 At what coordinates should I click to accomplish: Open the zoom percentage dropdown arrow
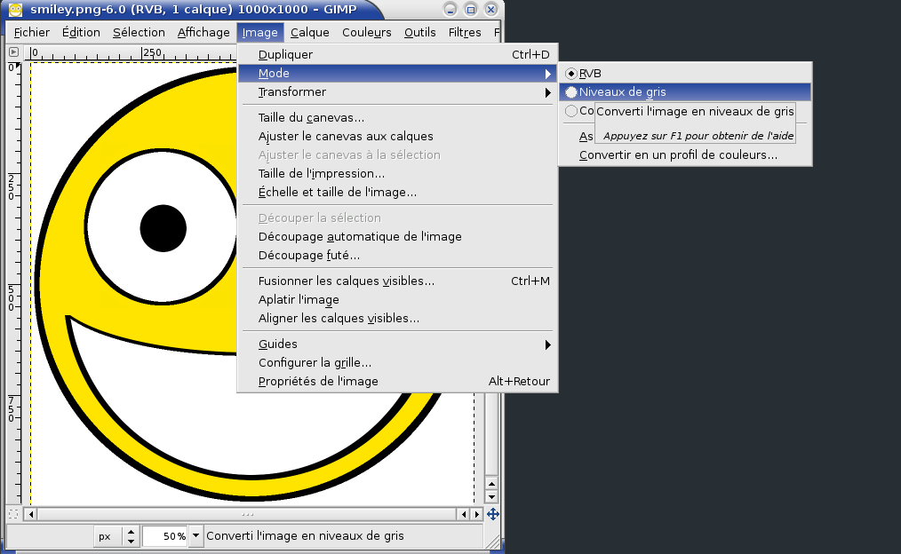click(x=195, y=536)
